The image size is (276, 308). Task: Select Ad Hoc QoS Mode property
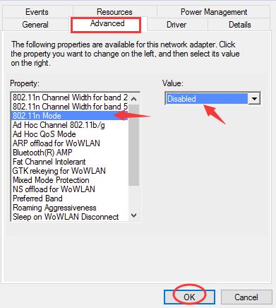tap(44, 134)
